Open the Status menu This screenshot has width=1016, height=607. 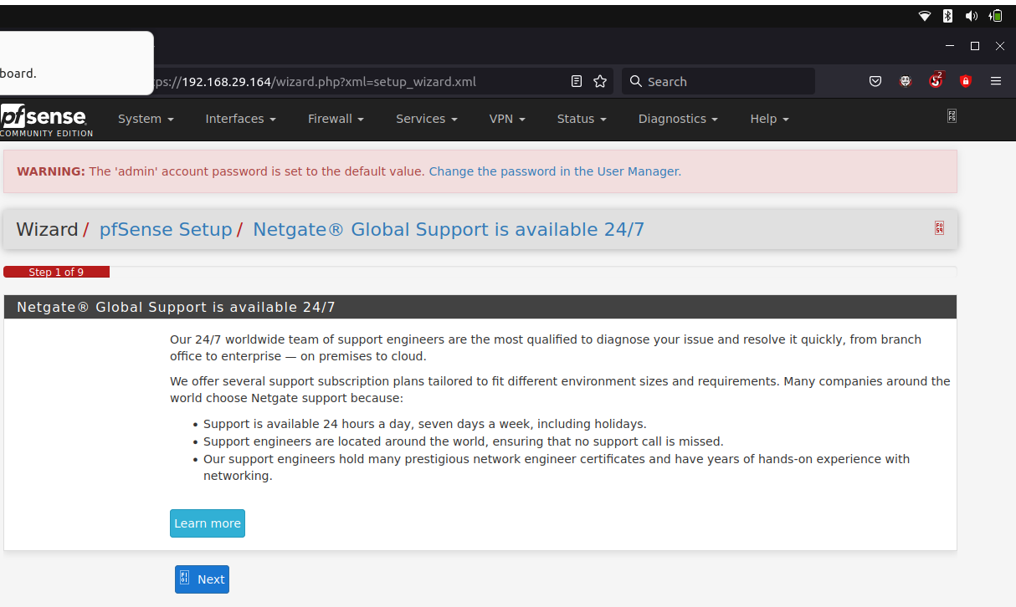click(582, 119)
